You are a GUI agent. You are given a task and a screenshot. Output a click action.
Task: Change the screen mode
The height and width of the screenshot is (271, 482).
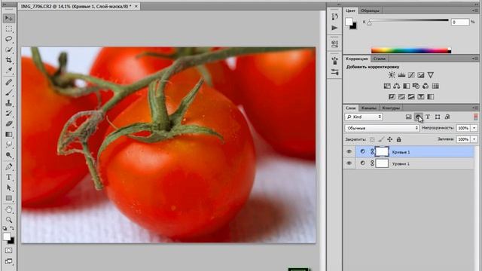coord(8,261)
